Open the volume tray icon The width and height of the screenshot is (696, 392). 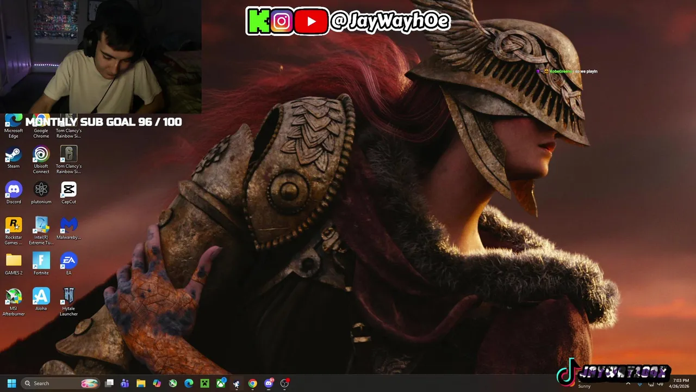[661, 384]
